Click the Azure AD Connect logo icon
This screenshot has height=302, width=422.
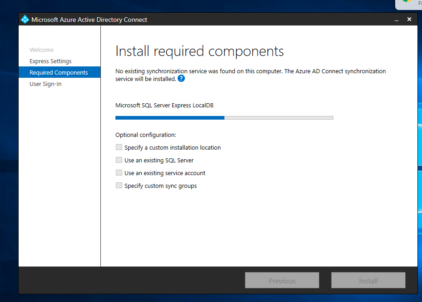point(25,20)
